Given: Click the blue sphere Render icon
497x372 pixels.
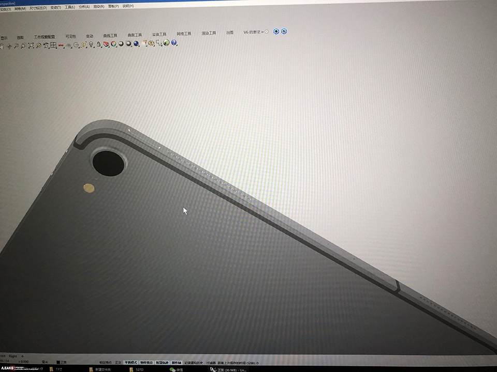Looking at the screenshot, I should pos(136,43).
